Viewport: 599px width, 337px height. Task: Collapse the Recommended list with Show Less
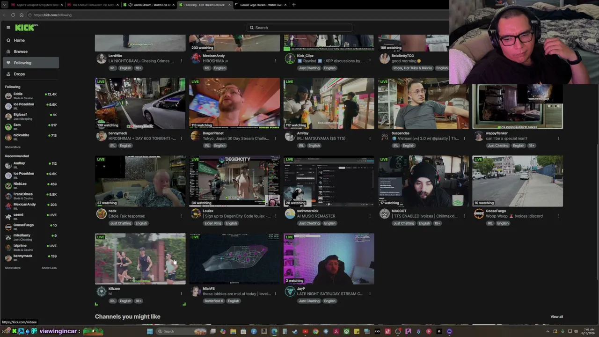49,268
